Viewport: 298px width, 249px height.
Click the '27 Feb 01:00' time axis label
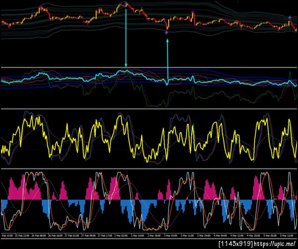[x=72, y=236]
